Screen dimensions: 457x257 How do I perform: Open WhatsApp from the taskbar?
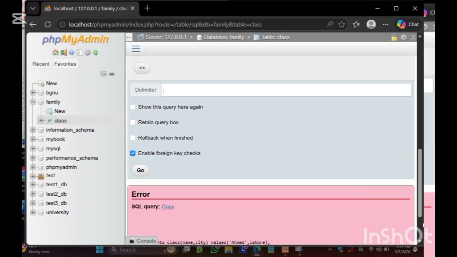tap(214, 250)
